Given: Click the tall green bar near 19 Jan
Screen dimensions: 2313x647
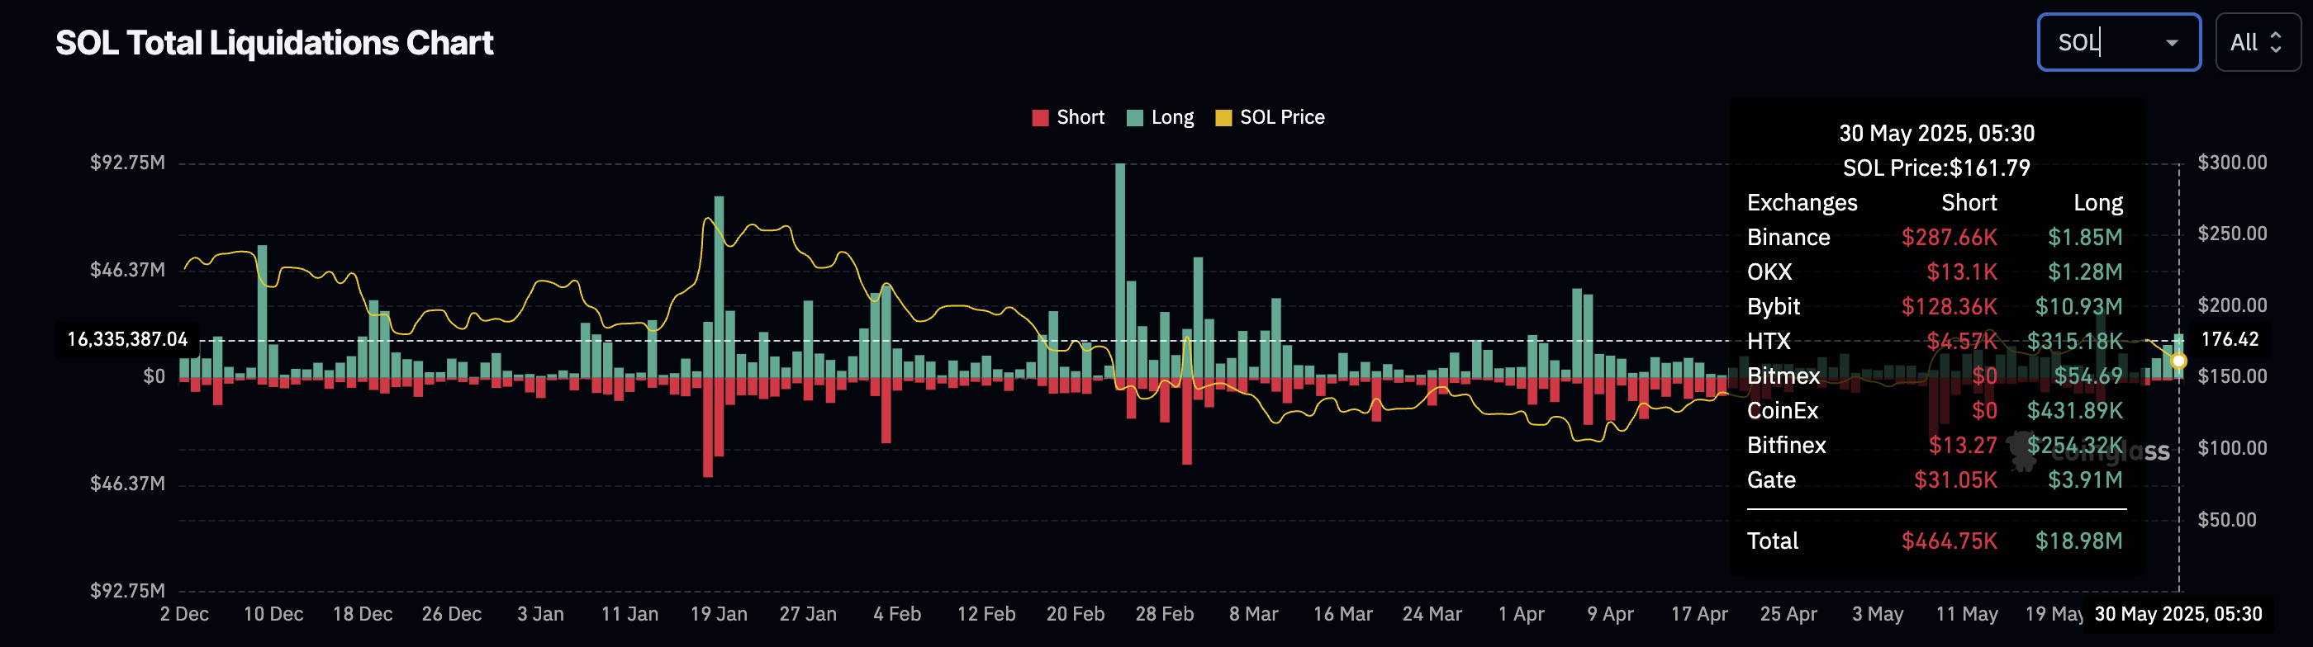Looking at the screenshot, I should coord(720,286).
